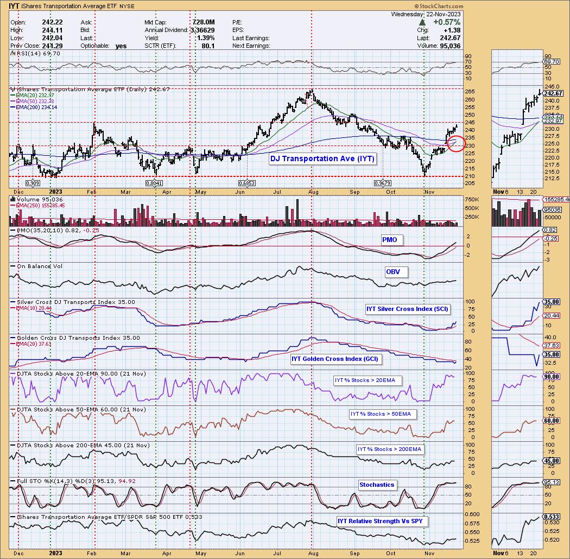Click the 'IYT Golden Cross Index (GCI)' box

(335, 359)
